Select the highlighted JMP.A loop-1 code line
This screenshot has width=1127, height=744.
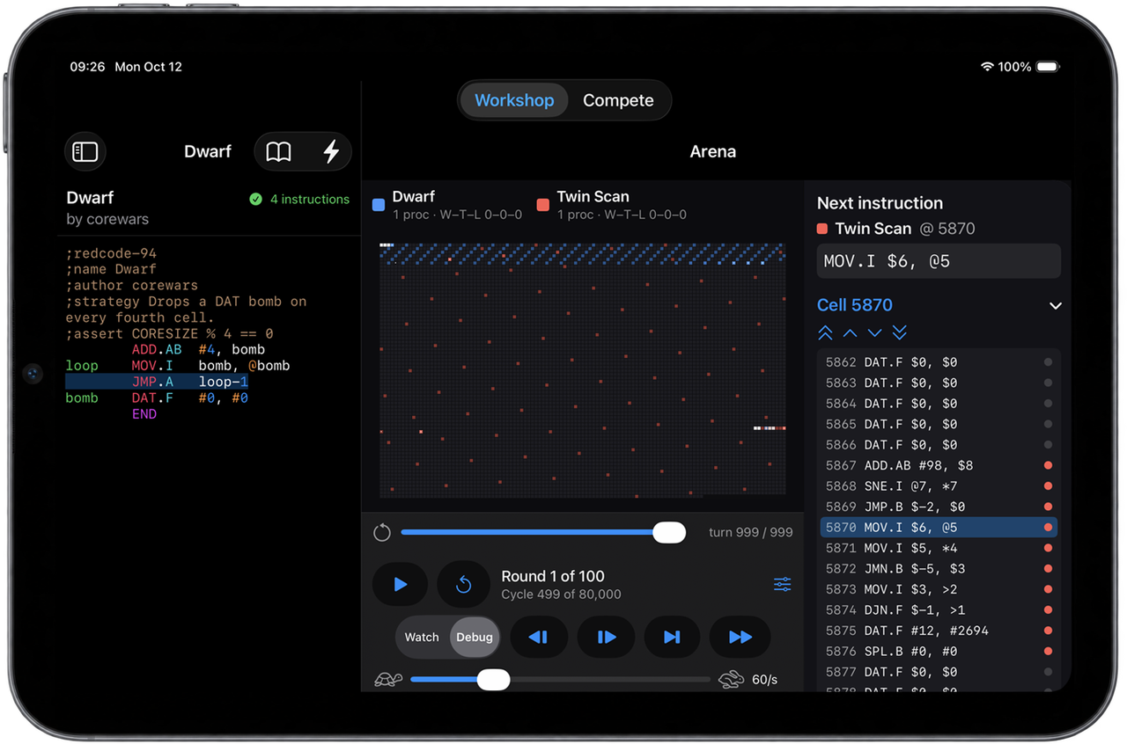[157, 382]
